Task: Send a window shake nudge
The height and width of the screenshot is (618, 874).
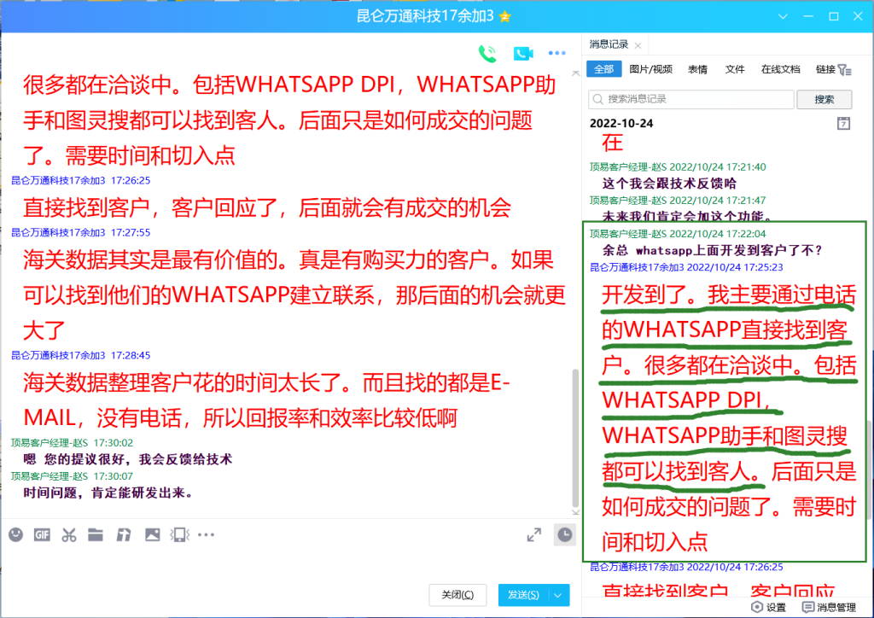Action: point(179,535)
